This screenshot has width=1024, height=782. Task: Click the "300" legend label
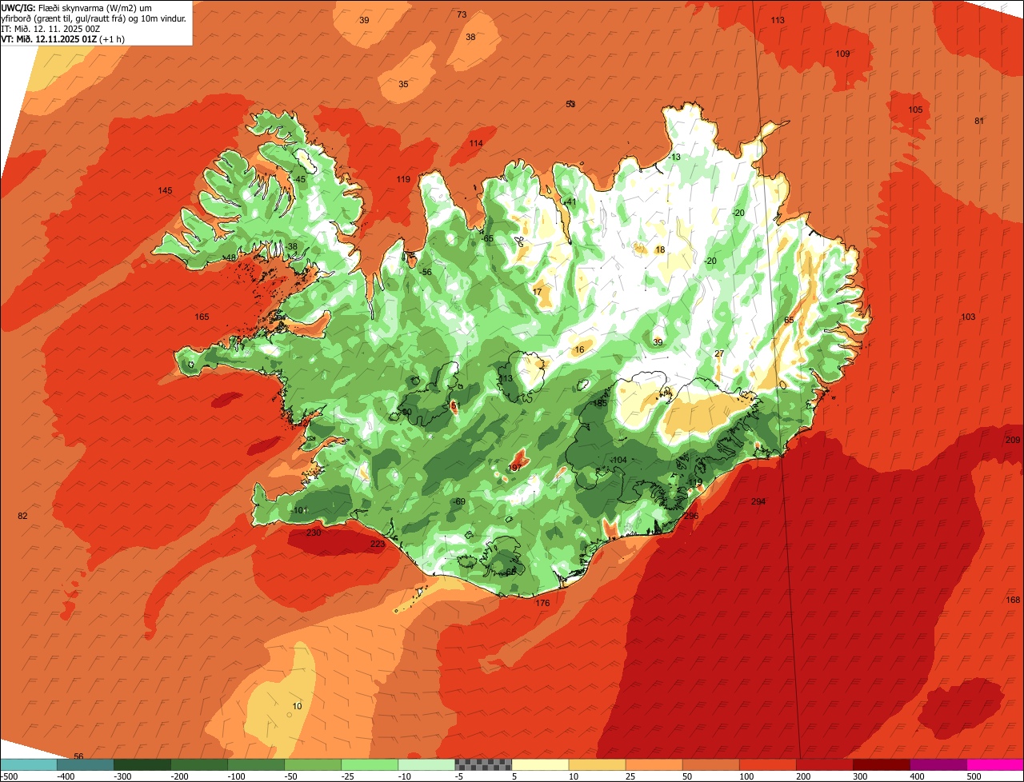click(862, 776)
